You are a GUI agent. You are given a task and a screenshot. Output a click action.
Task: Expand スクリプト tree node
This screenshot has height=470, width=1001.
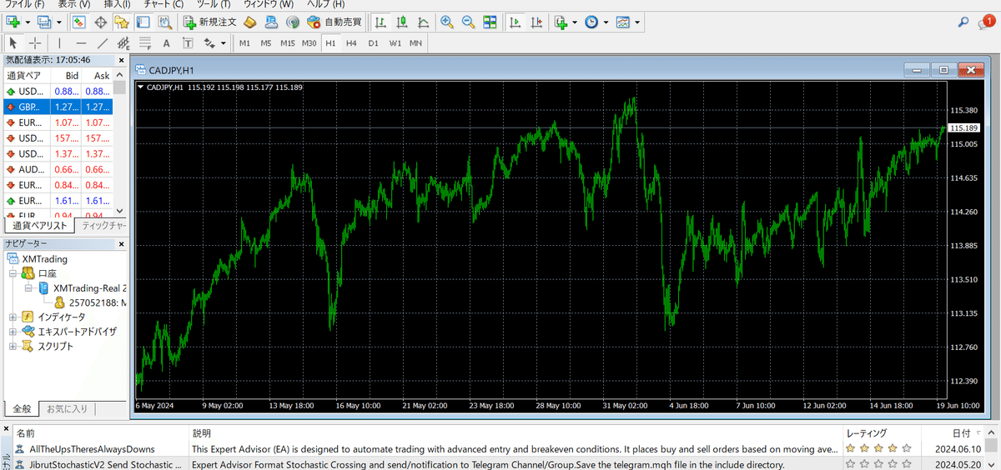click(x=13, y=346)
